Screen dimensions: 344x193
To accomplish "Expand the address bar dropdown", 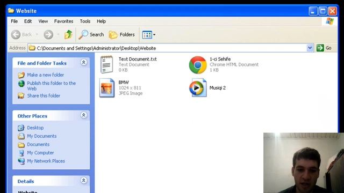I will pos(310,48).
